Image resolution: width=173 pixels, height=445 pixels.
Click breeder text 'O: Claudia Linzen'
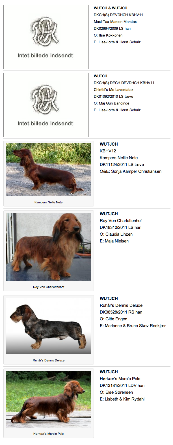point(116,234)
